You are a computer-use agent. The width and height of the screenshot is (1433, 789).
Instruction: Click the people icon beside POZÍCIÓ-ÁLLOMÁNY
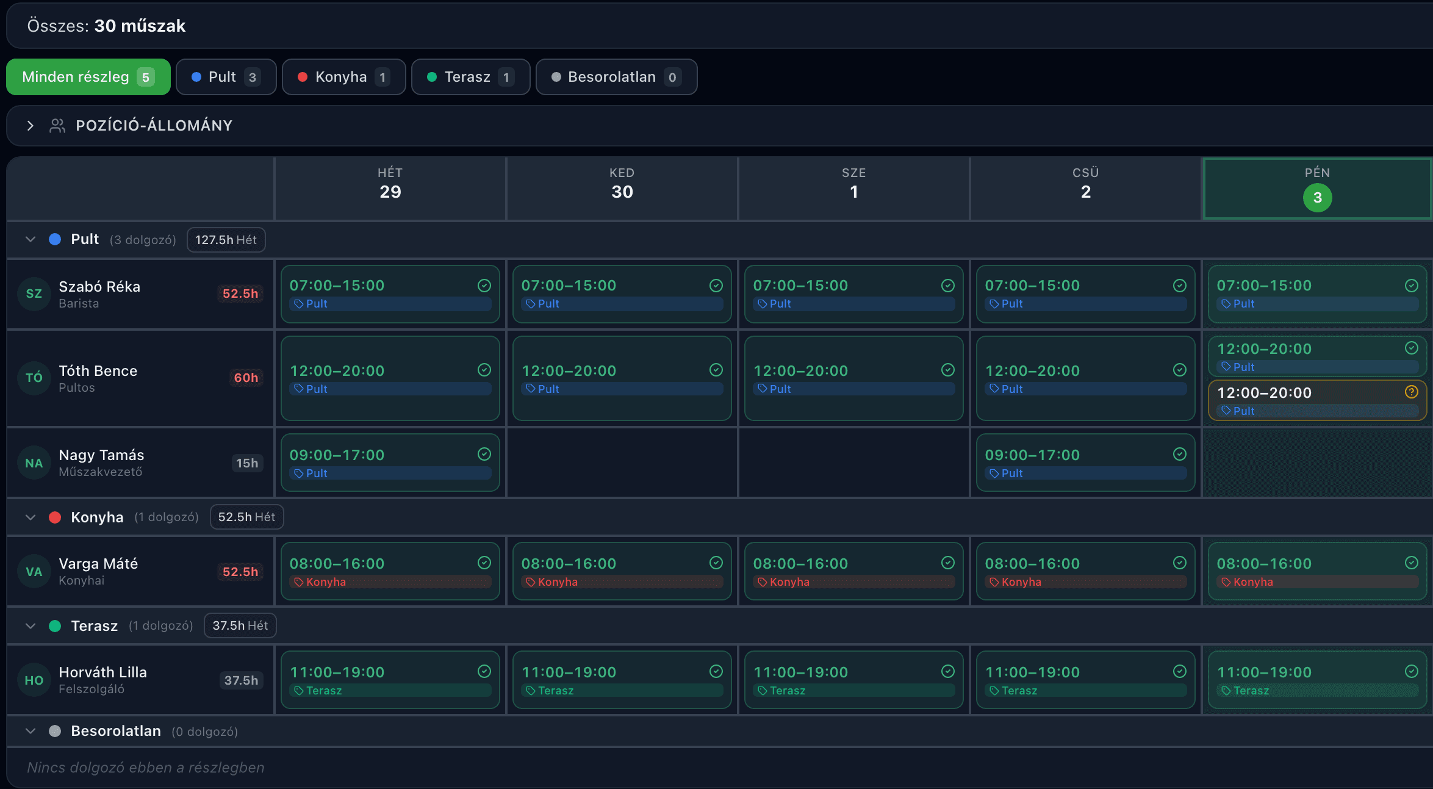click(57, 126)
